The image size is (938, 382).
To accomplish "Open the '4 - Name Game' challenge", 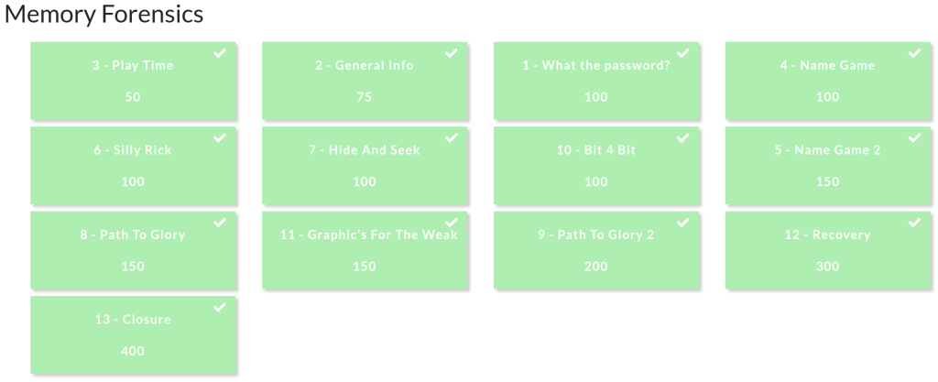I will pyautogui.click(x=828, y=81).
